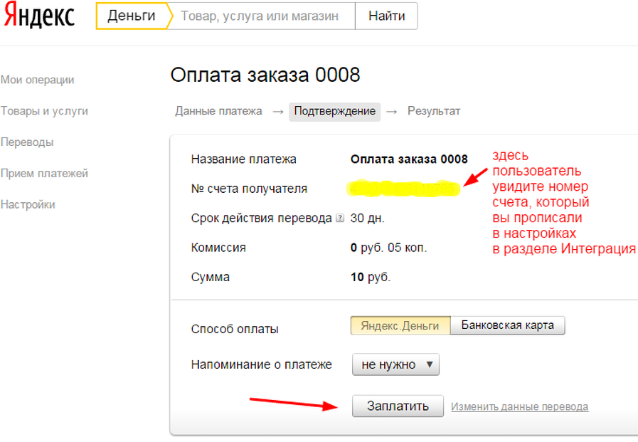Click the commission value 0 руб. 05 коп.
The width and height of the screenshot is (638, 442).
(x=388, y=248)
